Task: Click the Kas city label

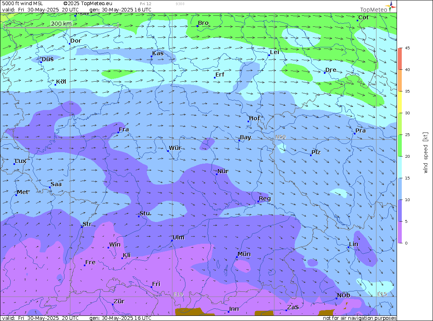Action: (158, 53)
